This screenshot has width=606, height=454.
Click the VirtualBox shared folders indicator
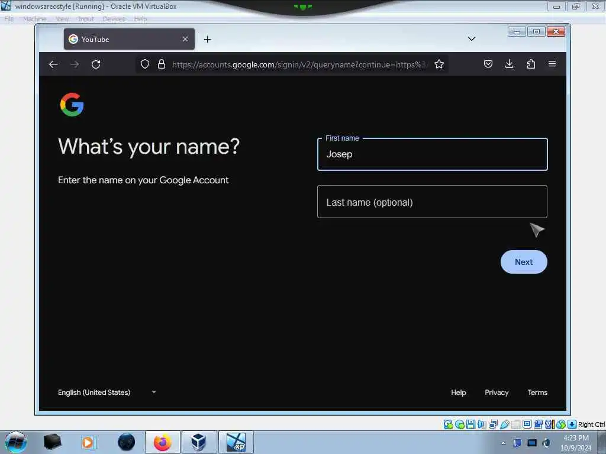click(515, 424)
